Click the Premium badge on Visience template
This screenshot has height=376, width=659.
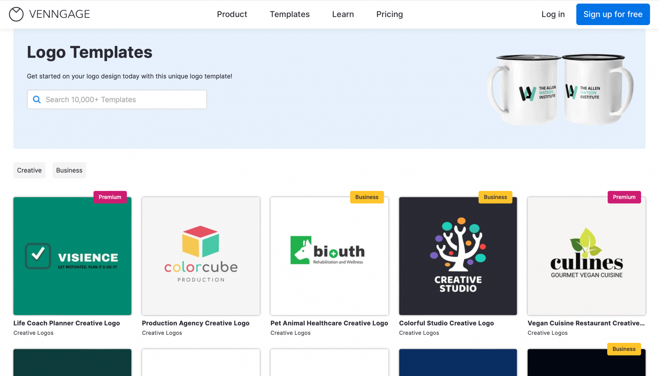110,197
